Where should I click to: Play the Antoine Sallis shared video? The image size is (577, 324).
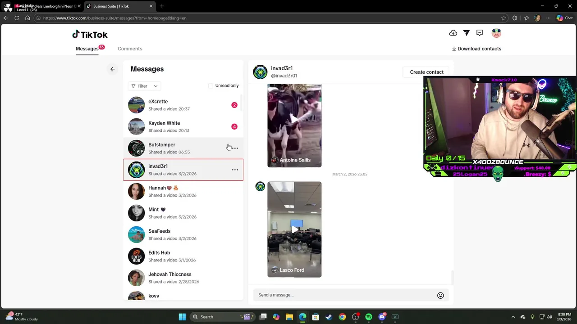294,120
